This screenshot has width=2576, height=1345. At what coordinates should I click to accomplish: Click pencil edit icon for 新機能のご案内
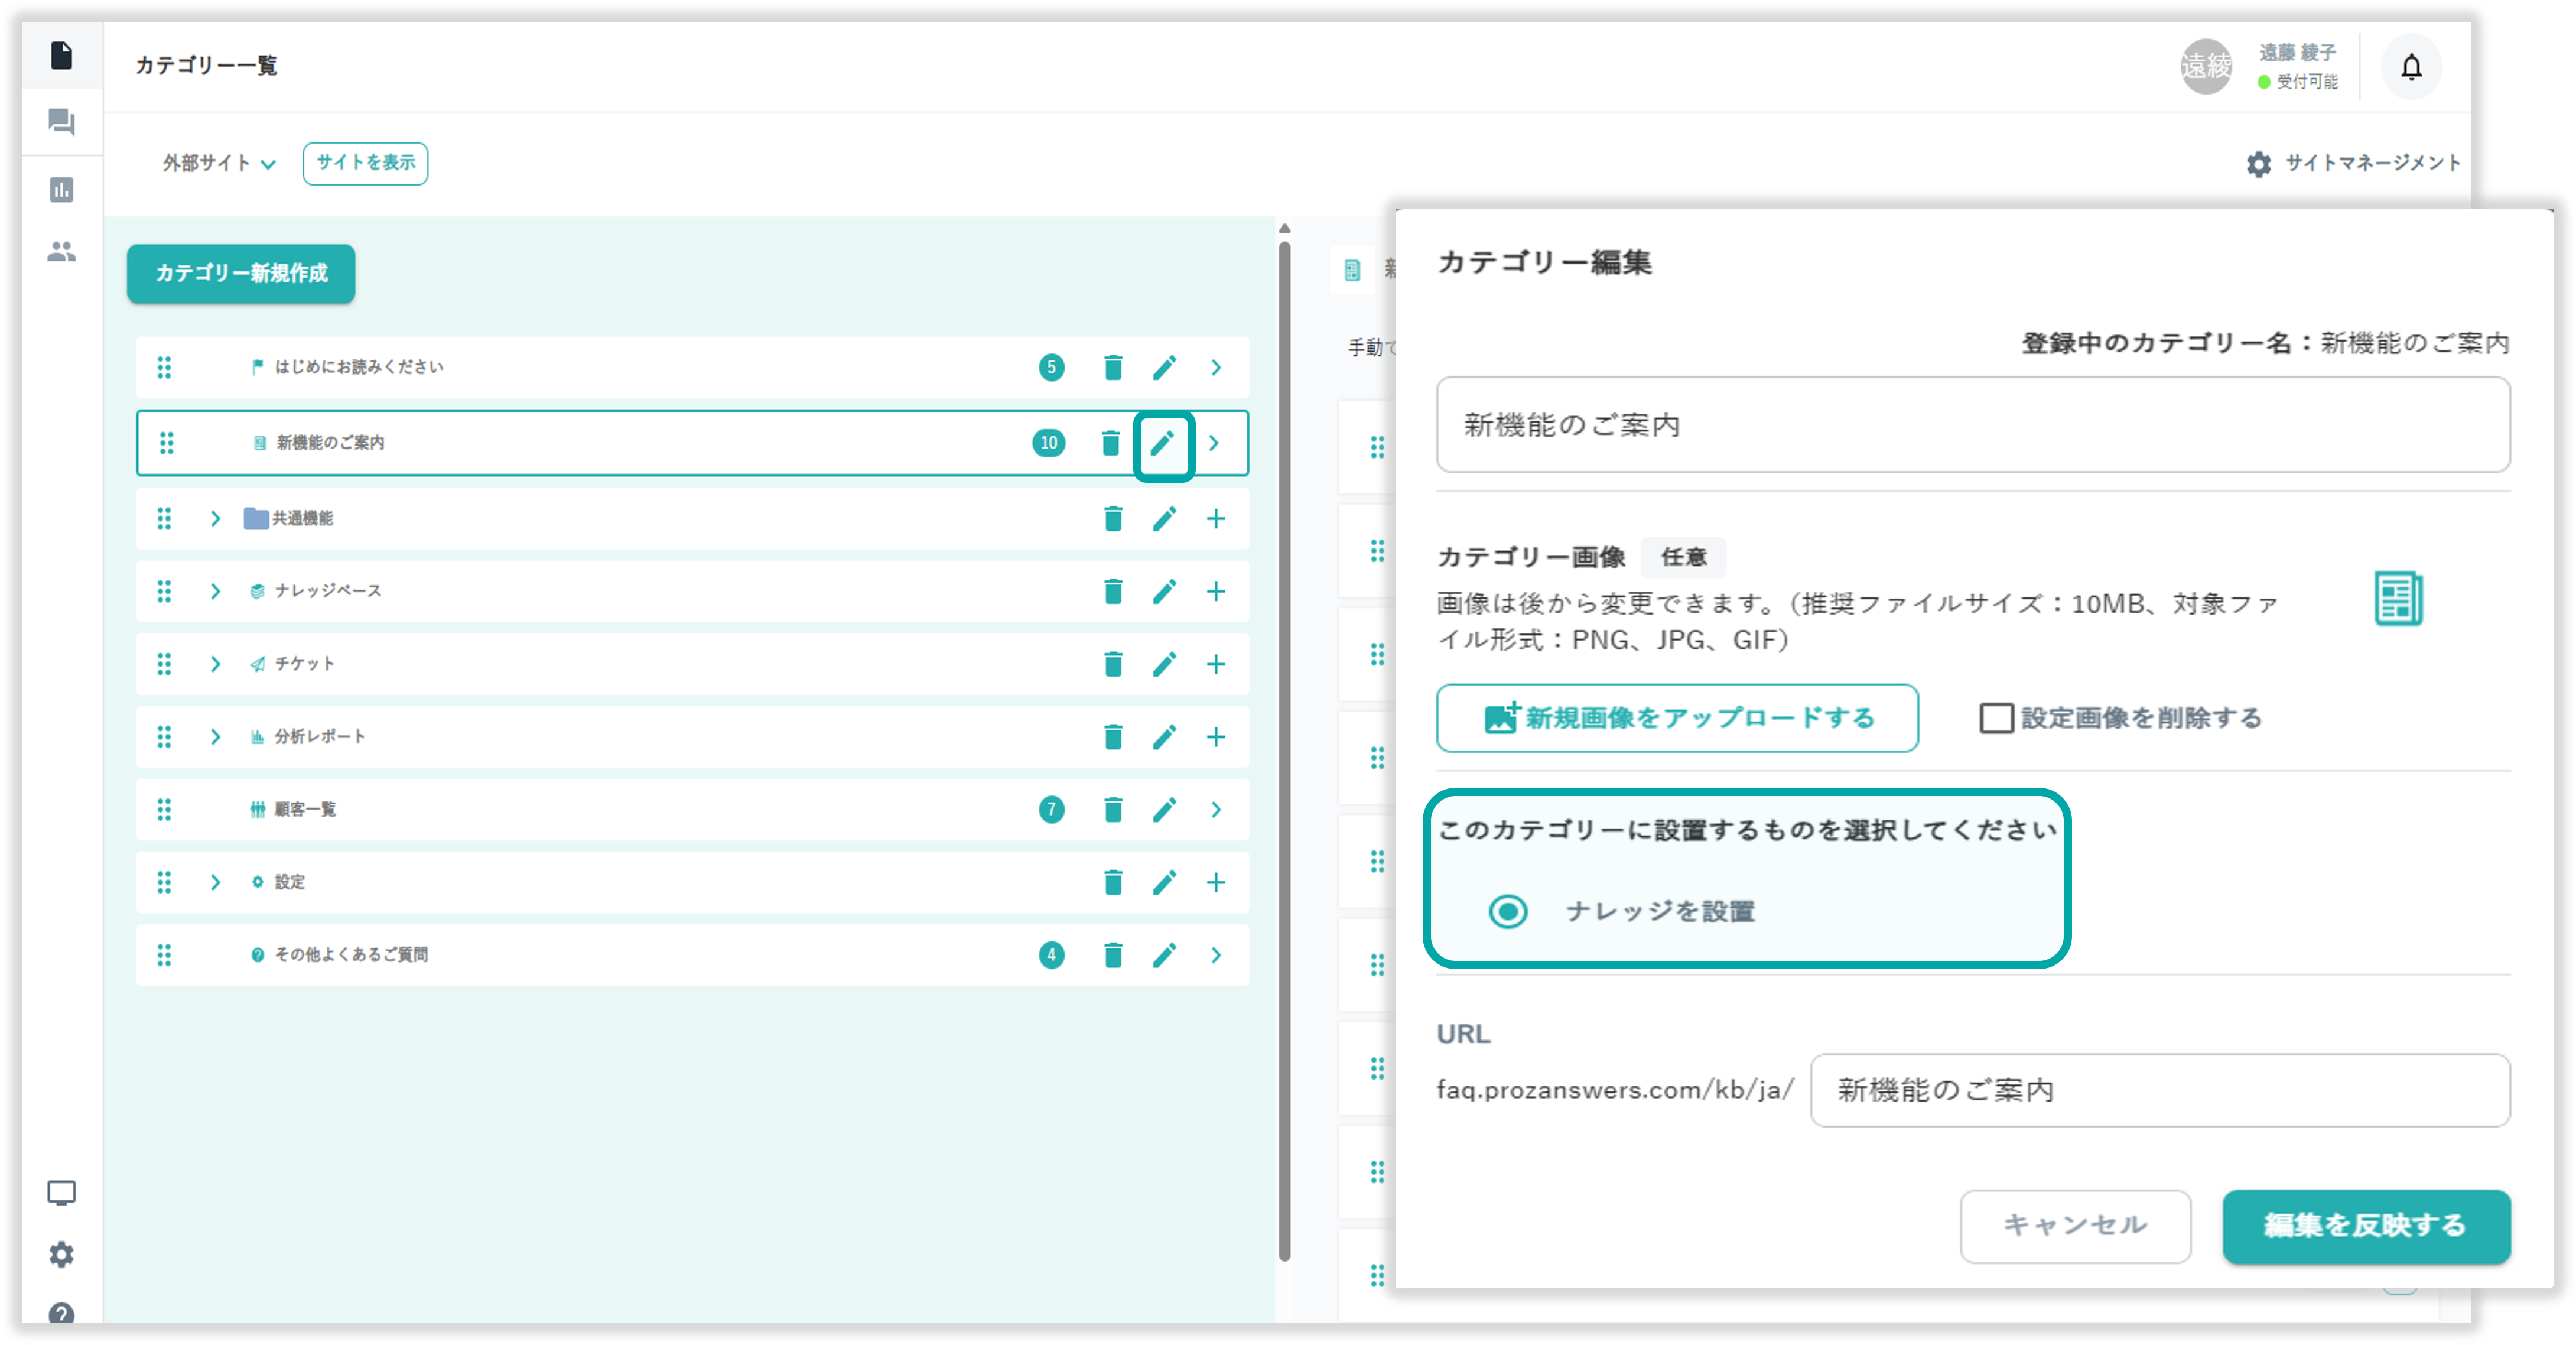pos(1162,443)
